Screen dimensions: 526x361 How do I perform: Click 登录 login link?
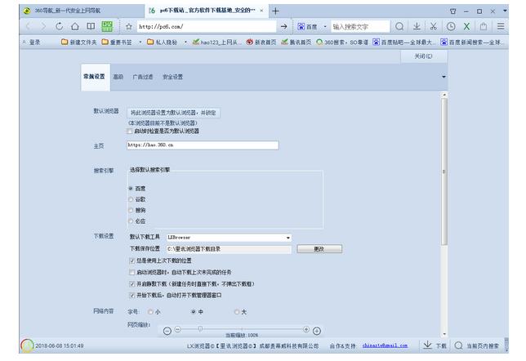pyautogui.click(x=34, y=42)
